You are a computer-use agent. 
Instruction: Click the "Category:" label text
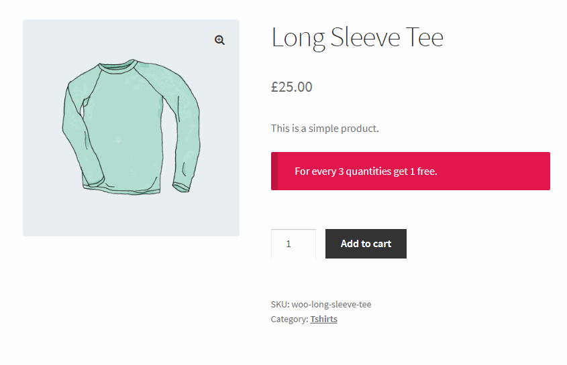289,319
